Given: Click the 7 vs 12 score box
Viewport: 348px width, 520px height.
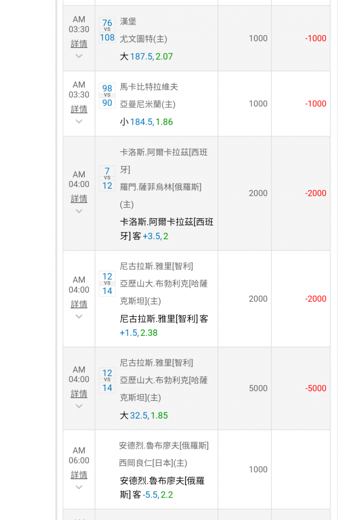Looking at the screenshot, I should [107, 178].
